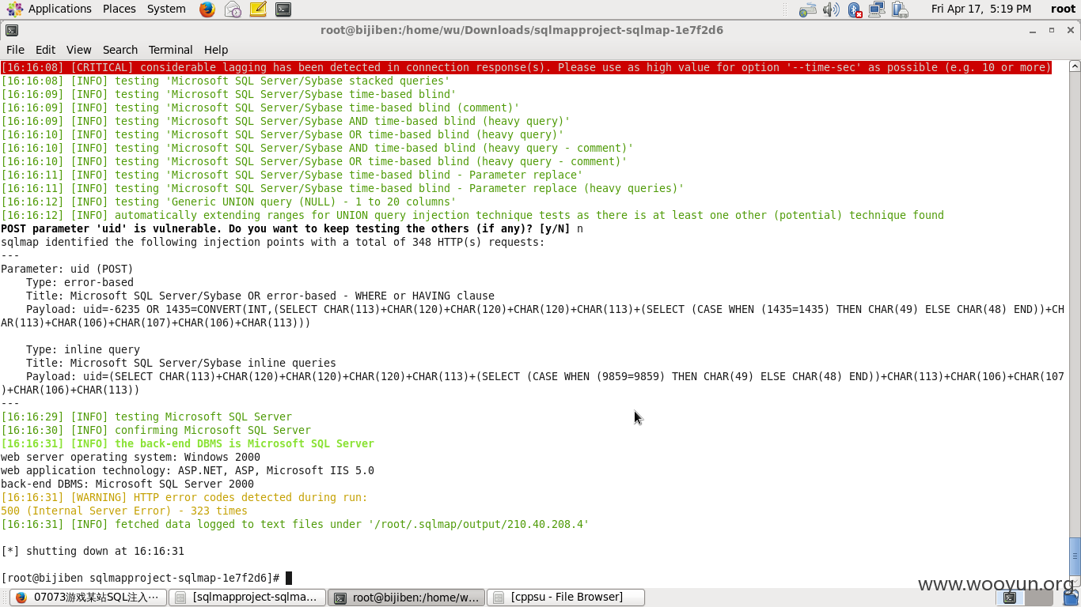
Task: Launch Firefox from the top panel
Action: coord(207,9)
